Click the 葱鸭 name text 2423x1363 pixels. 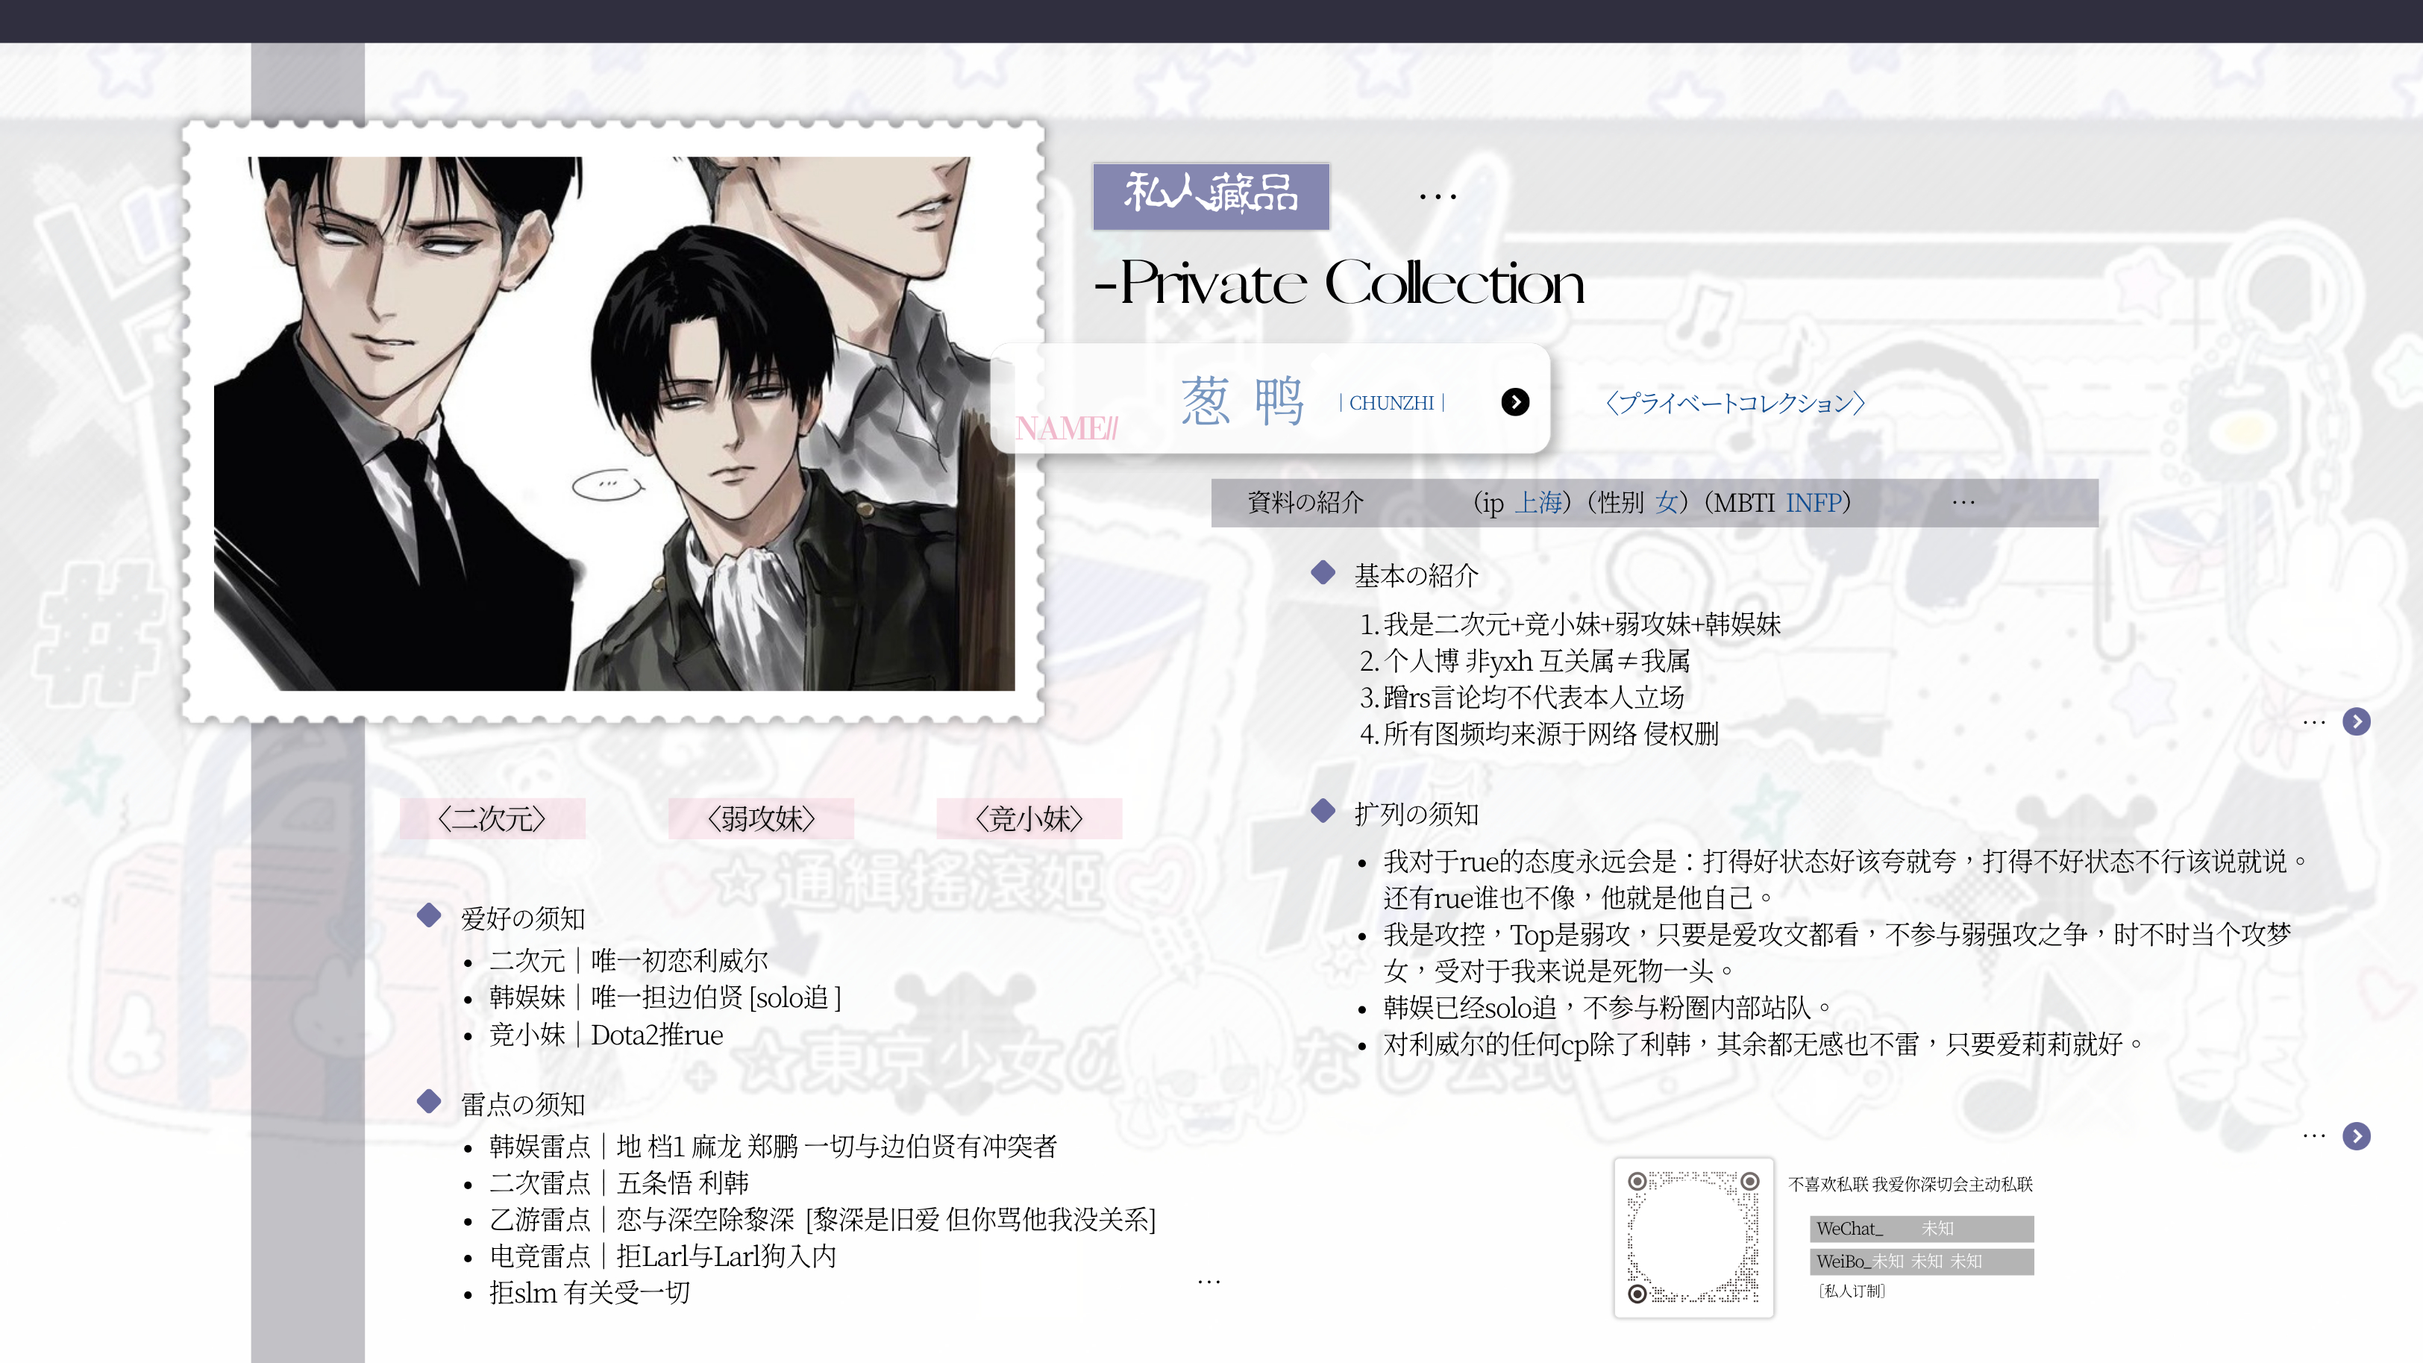point(1243,401)
